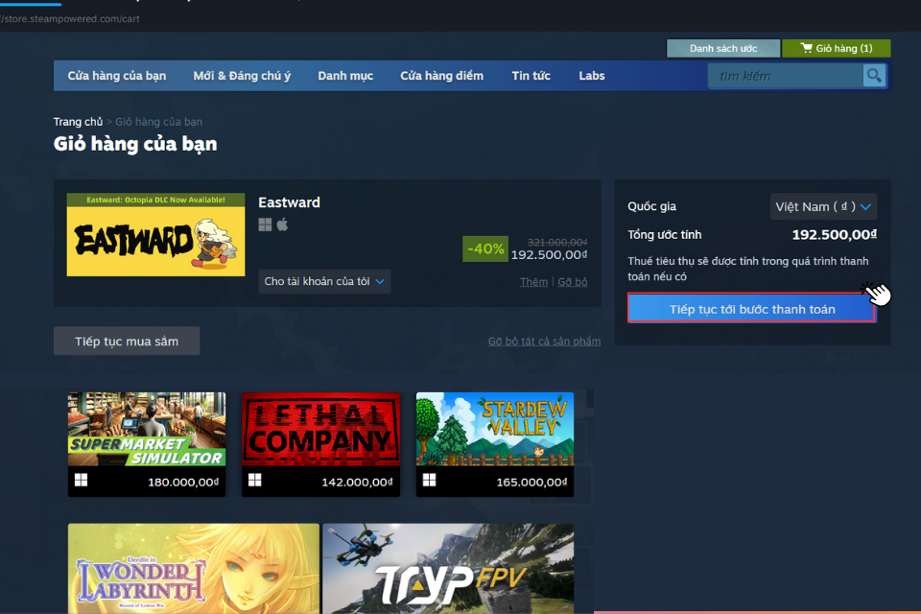
Task: Click Gỡ bỏ tất cả sản phẩm link
Action: (x=544, y=342)
